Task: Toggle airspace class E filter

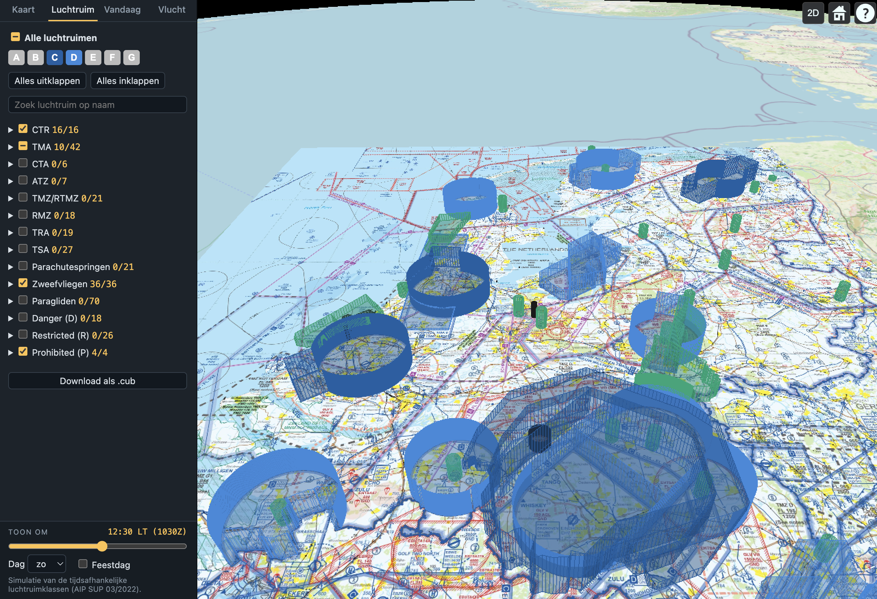Action: [93, 57]
